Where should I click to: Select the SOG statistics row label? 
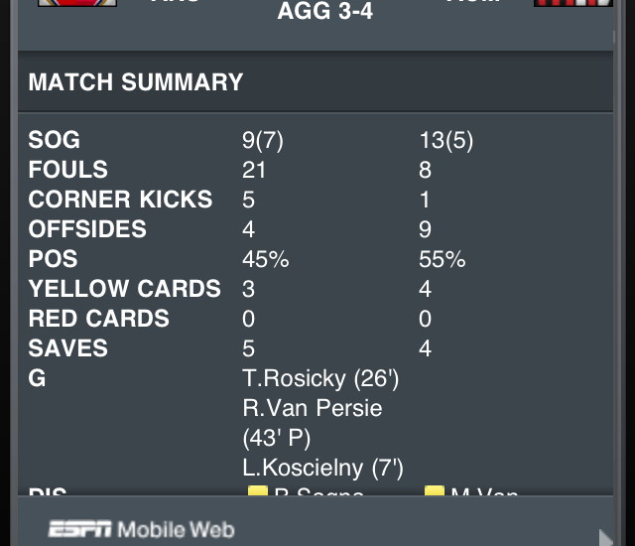pyautogui.click(x=55, y=140)
